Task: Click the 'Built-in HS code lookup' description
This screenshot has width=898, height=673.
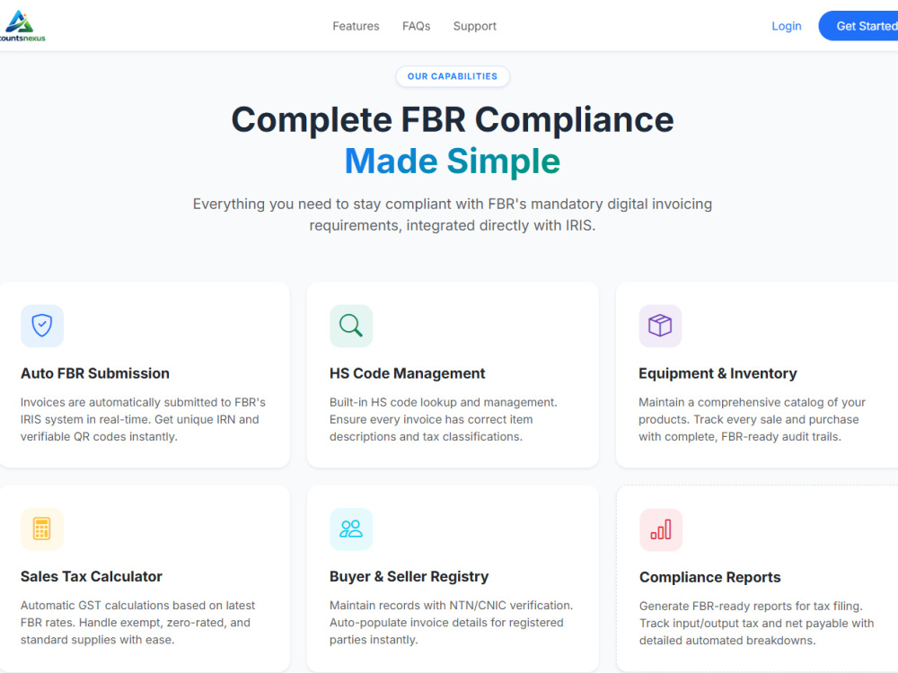Action: pyautogui.click(x=444, y=419)
